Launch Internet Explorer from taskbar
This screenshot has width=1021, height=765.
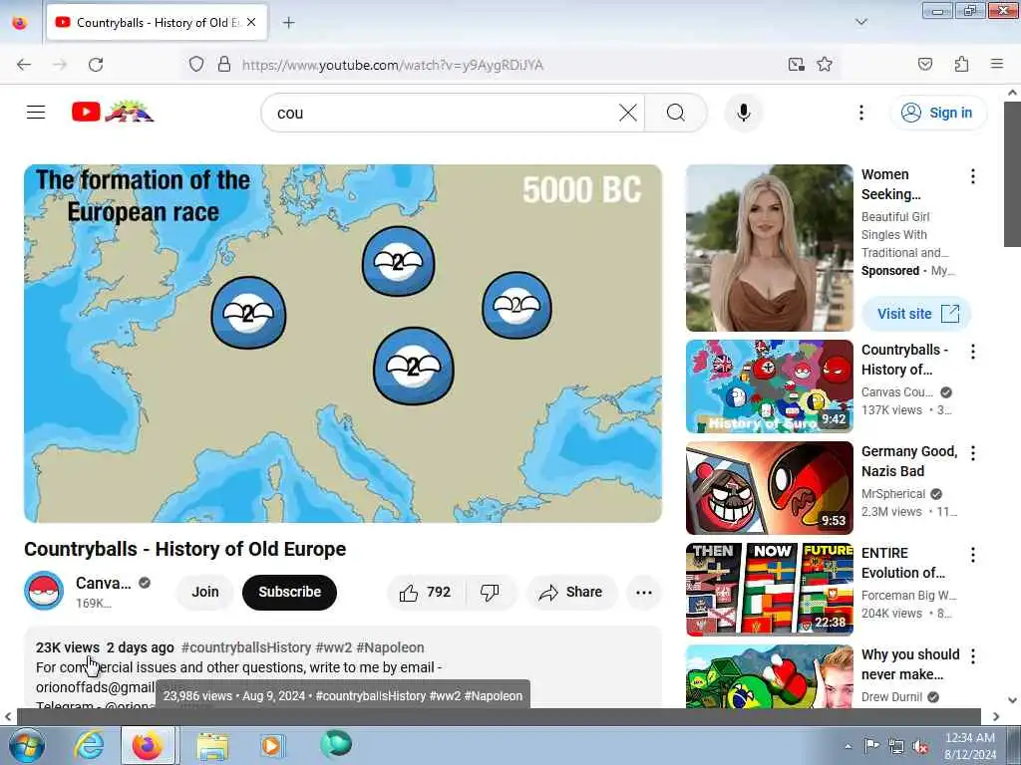click(x=89, y=745)
